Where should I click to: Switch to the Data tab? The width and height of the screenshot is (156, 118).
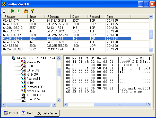coord(27,113)
